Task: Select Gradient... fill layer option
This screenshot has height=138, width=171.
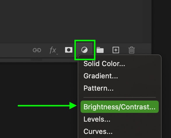Action: (x=101, y=76)
